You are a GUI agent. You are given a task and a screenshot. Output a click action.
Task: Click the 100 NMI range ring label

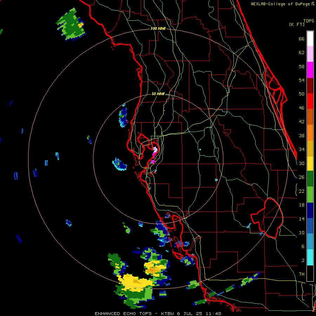tap(158, 29)
